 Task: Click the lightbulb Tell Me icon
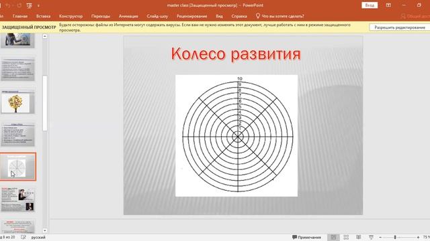tap(258, 16)
